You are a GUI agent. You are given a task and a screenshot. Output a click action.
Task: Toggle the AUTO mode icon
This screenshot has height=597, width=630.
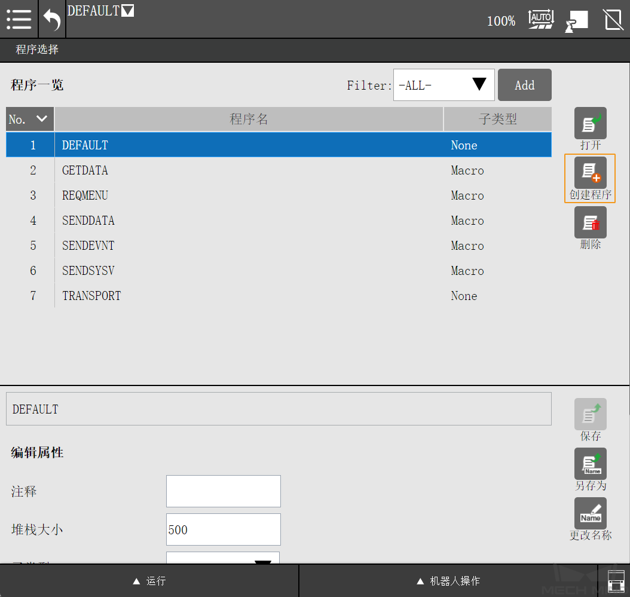pos(541,19)
